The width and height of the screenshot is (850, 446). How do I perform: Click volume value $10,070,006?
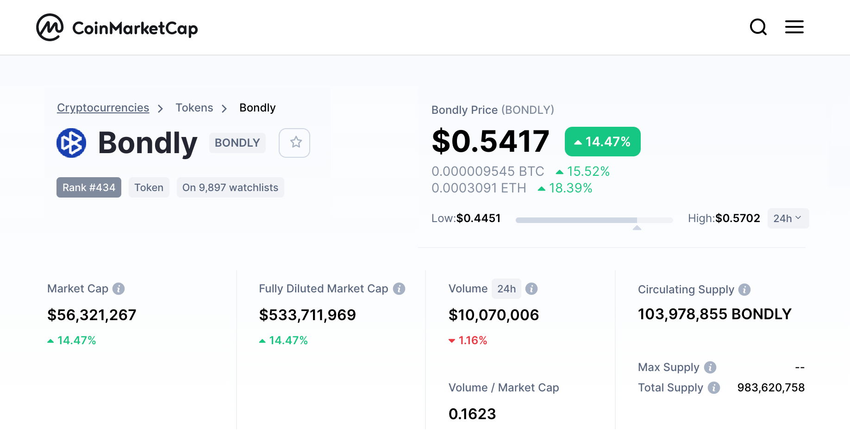click(494, 315)
